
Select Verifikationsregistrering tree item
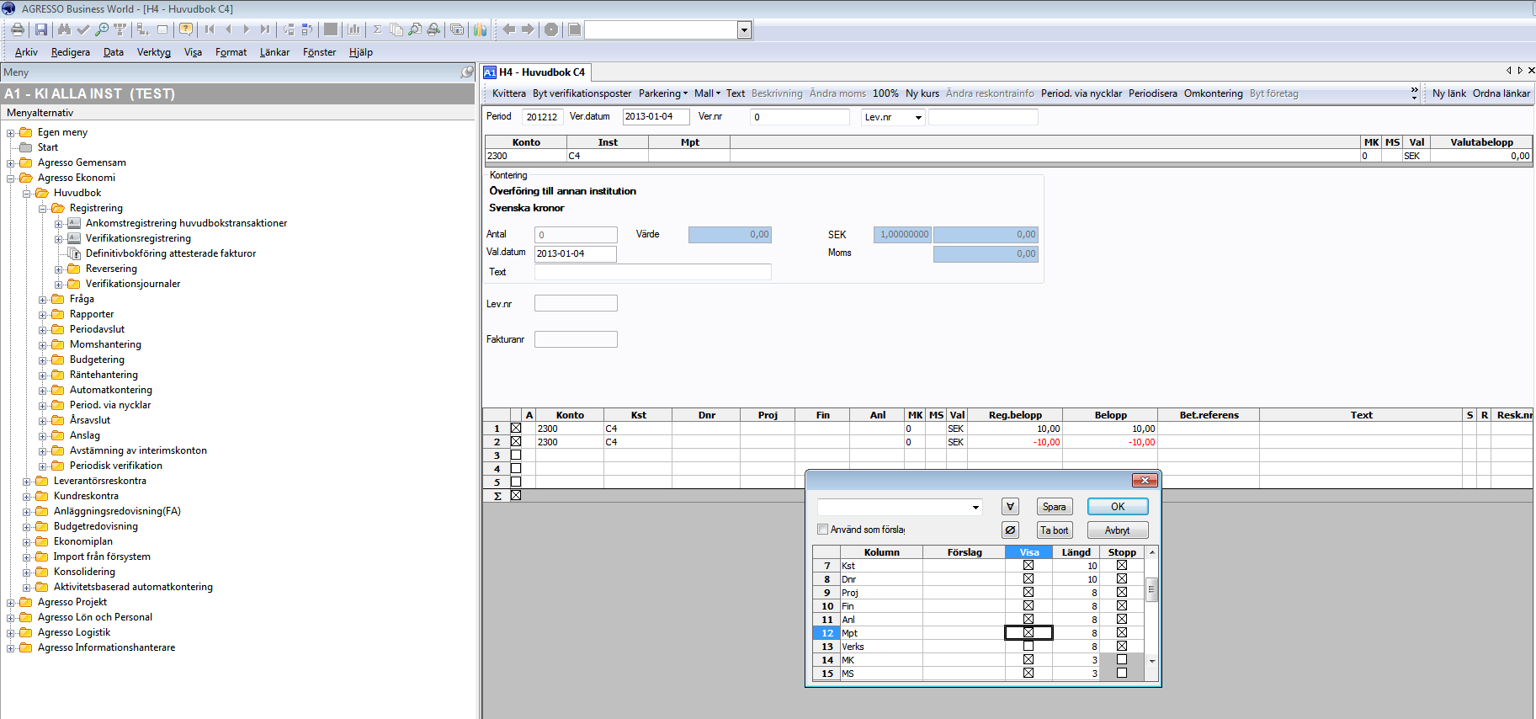point(138,238)
